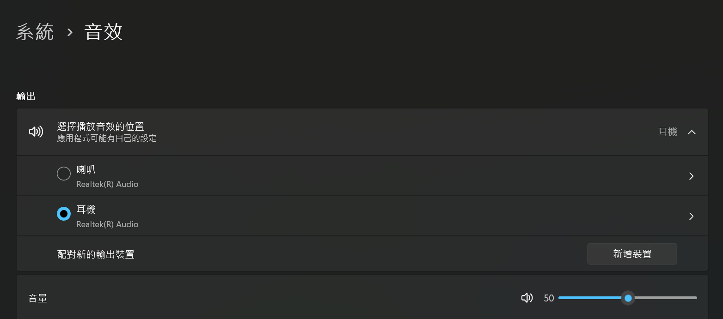Click the 配對新的輸出裝置 label
The width and height of the screenshot is (723, 319).
pyautogui.click(x=96, y=254)
